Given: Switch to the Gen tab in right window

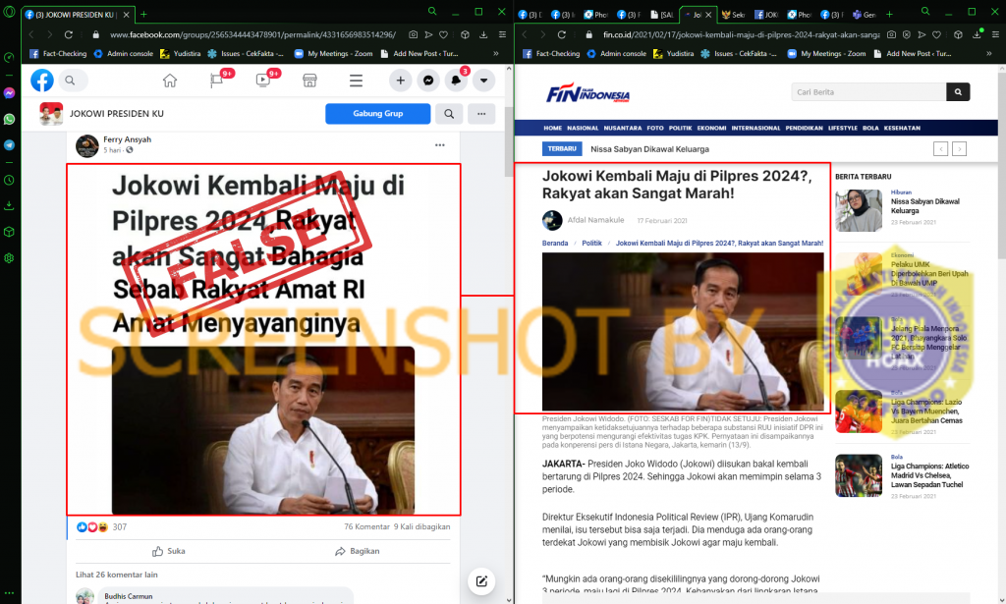Looking at the screenshot, I should click(x=864, y=14).
